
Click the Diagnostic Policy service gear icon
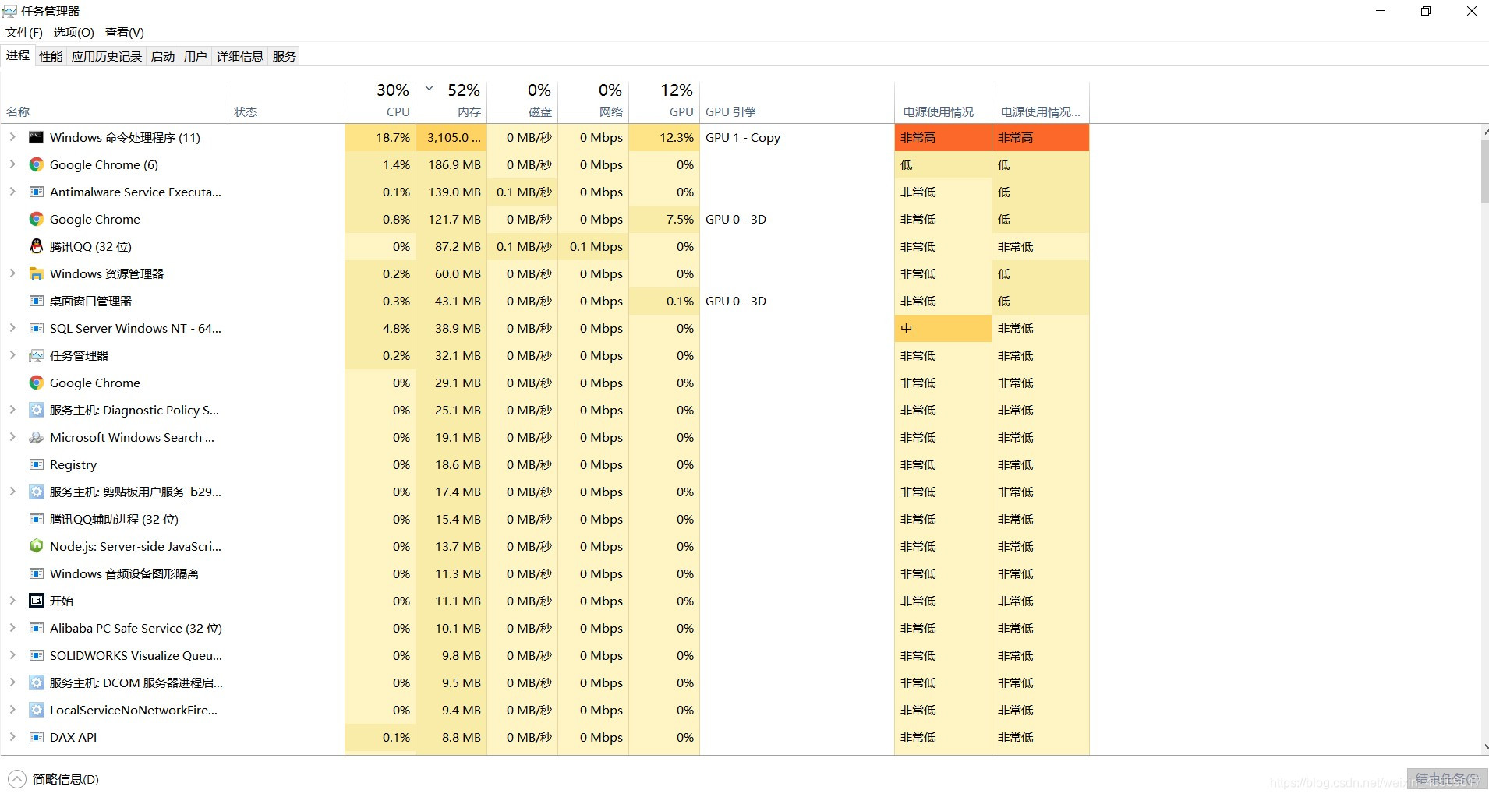(x=36, y=410)
